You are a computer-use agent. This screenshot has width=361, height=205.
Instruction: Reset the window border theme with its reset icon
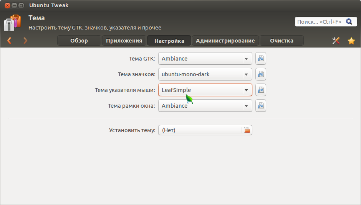click(x=261, y=106)
